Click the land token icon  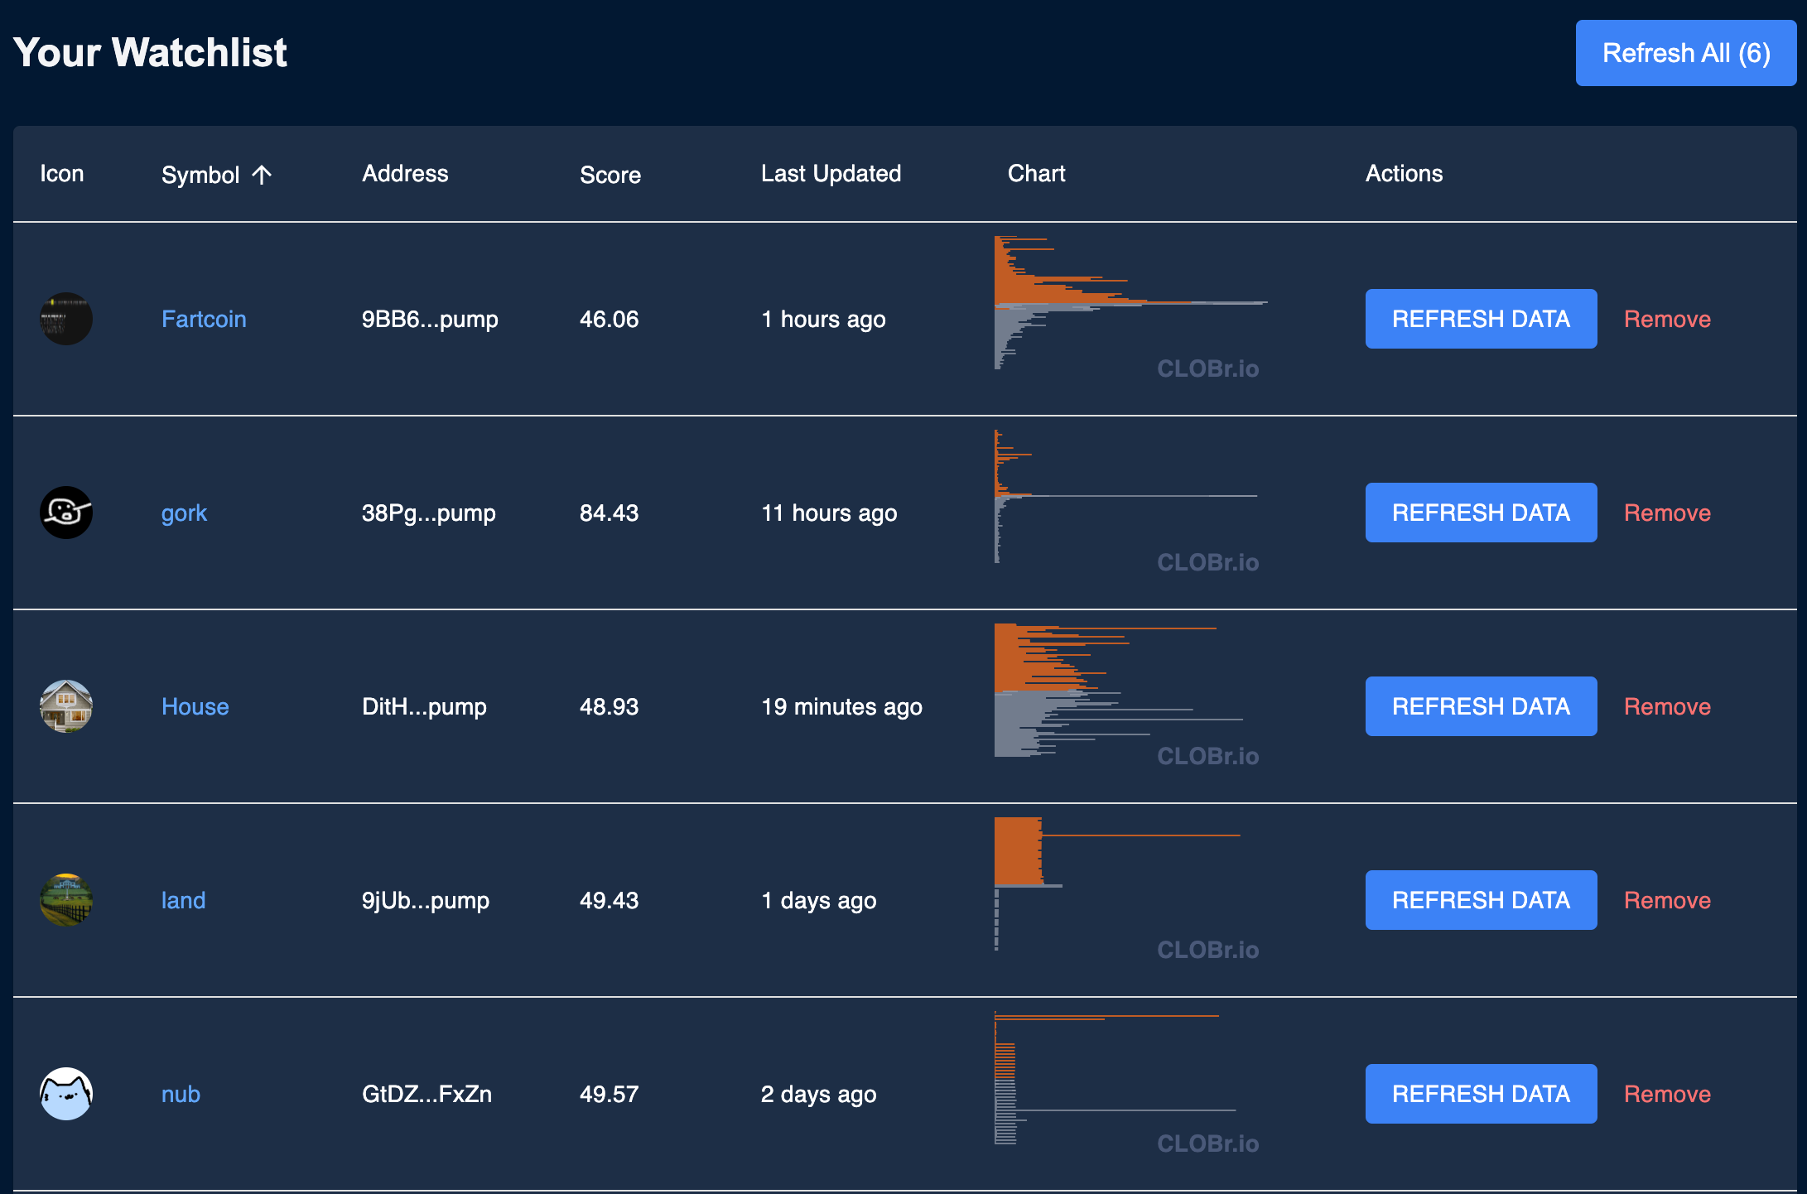pos(66,900)
